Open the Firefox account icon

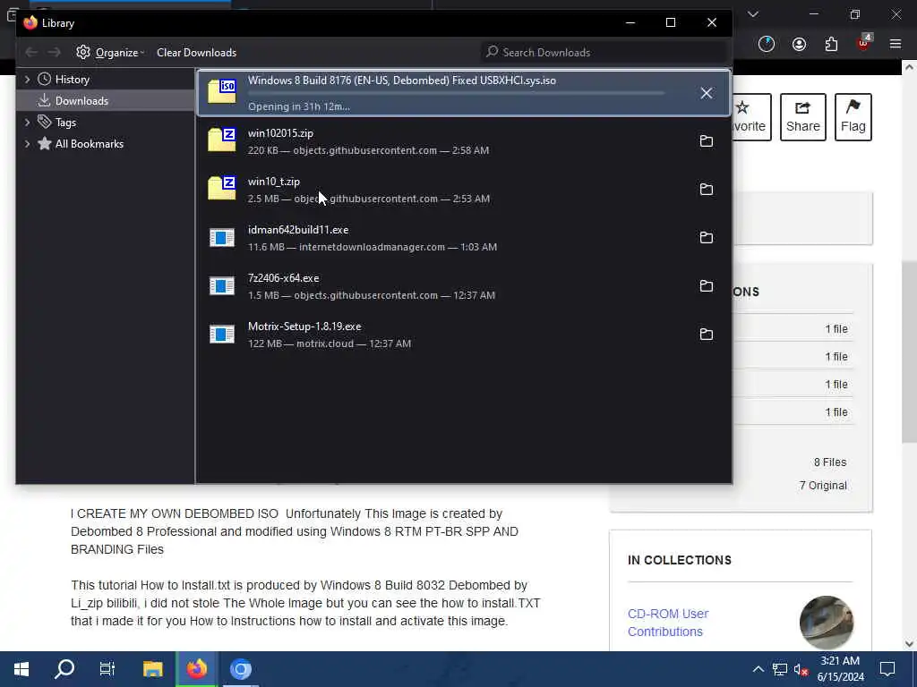coord(799,45)
